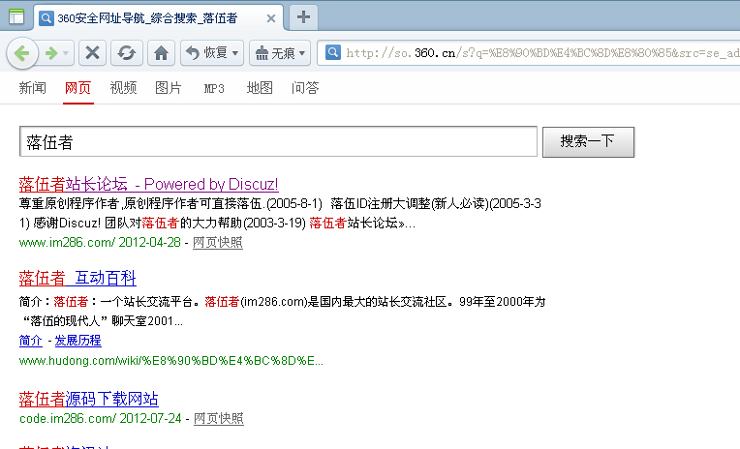Click the 搜索一下 search button

588,142
